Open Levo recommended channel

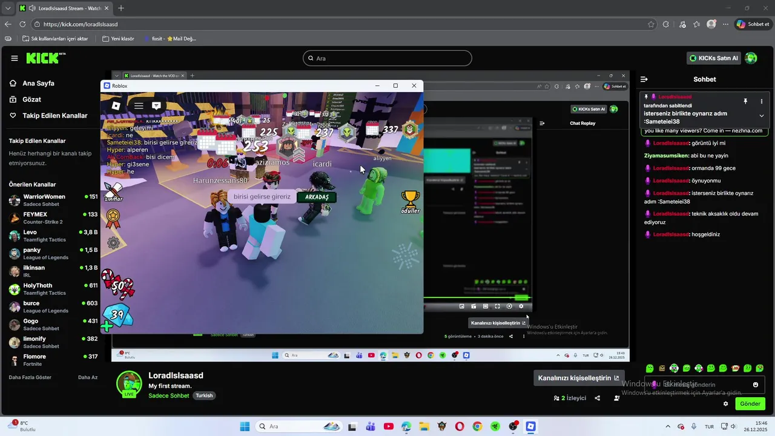coord(53,236)
